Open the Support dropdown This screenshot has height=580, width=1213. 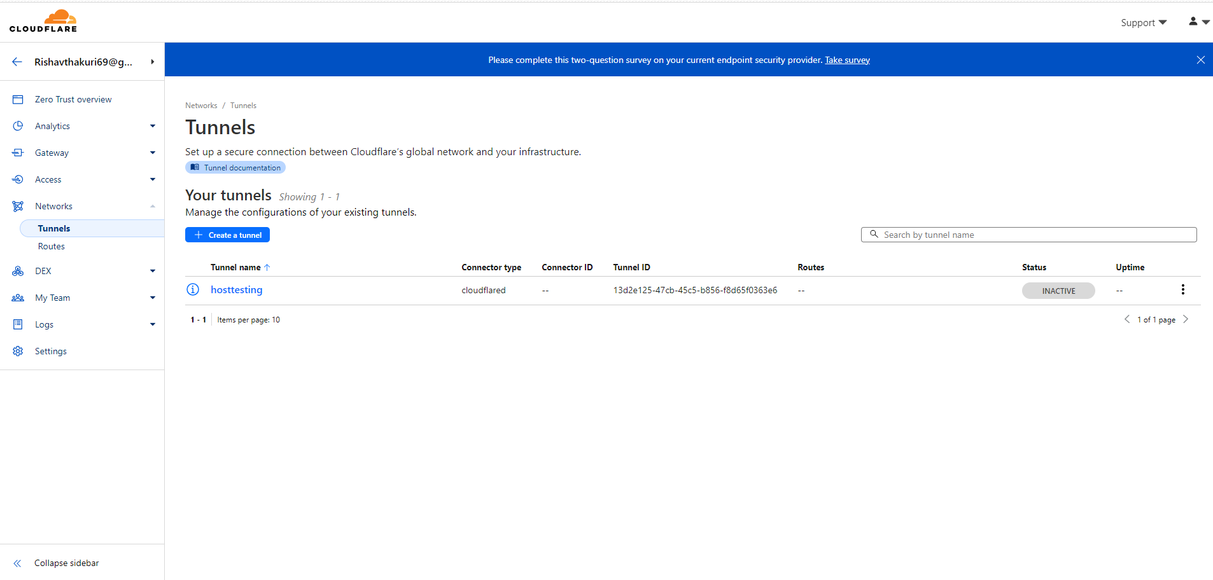click(1144, 22)
